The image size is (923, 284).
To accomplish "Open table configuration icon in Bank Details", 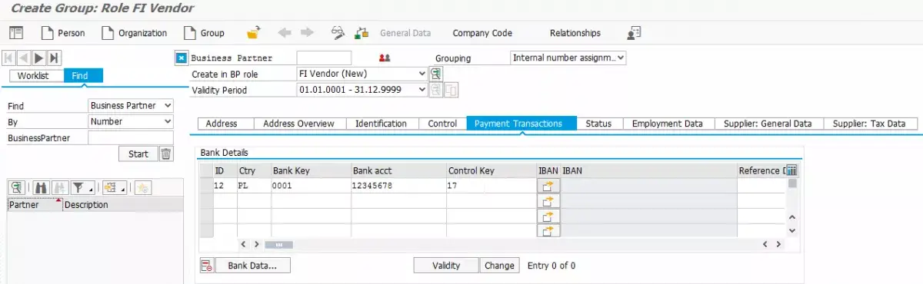I will pyautogui.click(x=791, y=170).
